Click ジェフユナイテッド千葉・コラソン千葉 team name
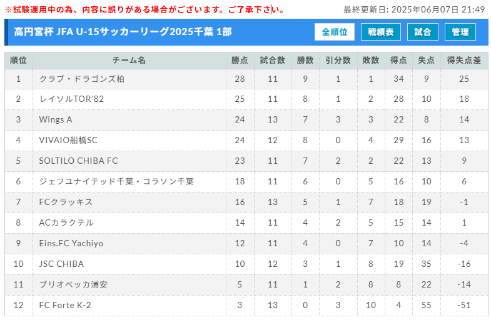Image resolution: width=491 pixels, height=320 pixels. click(x=116, y=181)
